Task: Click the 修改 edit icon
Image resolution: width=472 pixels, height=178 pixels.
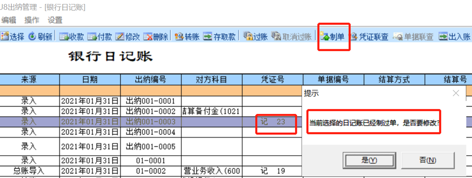Action: [120, 37]
